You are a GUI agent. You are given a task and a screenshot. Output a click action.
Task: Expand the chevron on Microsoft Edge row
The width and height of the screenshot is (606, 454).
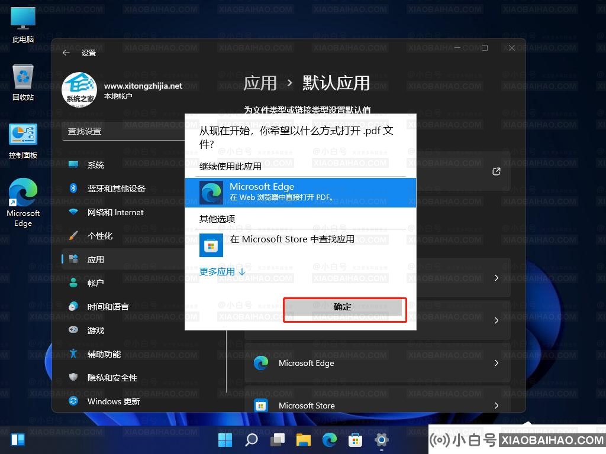[497, 363]
